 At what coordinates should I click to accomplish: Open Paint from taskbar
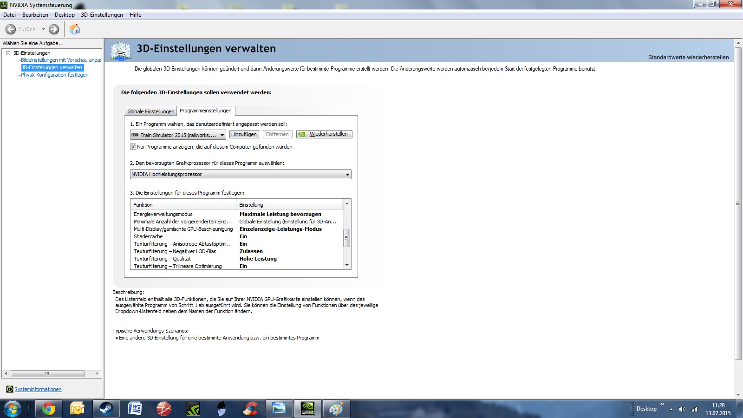tap(336, 409)
